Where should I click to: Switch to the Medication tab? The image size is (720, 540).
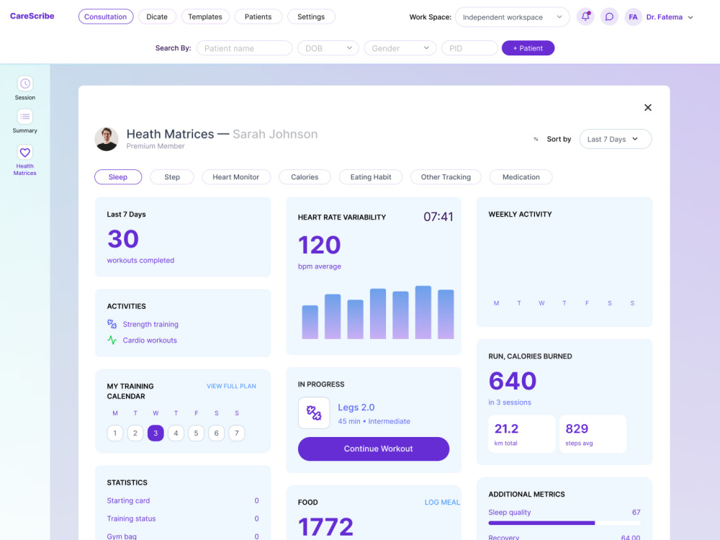tap(521, 177)
